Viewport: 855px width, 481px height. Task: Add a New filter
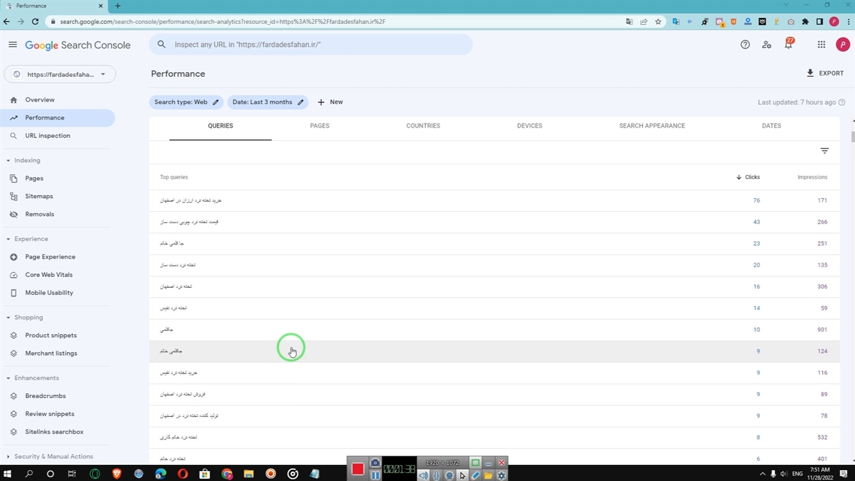[330, 102]
